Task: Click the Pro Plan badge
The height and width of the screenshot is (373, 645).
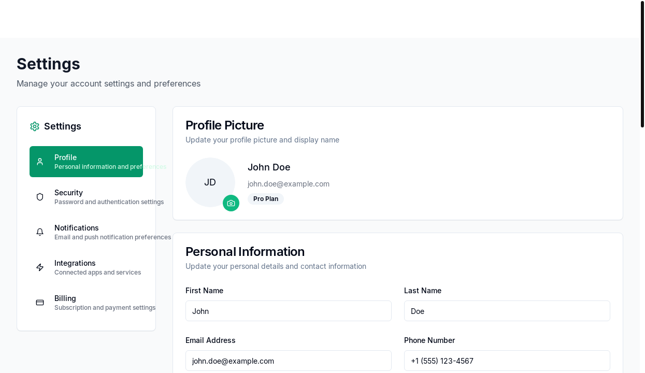Action: [266, 199]
